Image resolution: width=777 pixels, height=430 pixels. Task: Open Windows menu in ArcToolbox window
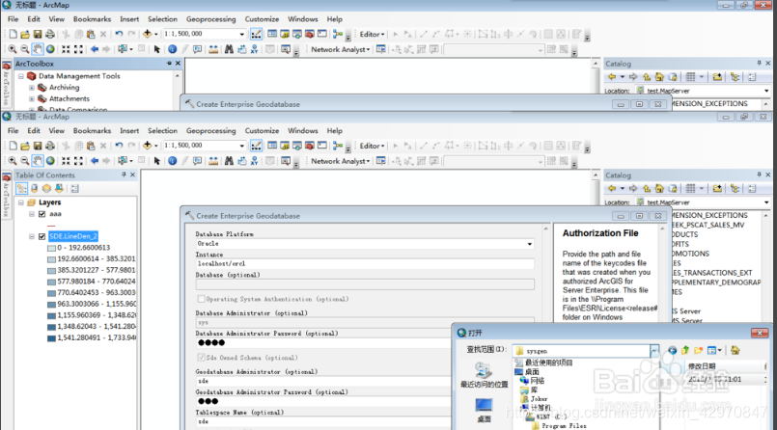click(x=303, y=19)
